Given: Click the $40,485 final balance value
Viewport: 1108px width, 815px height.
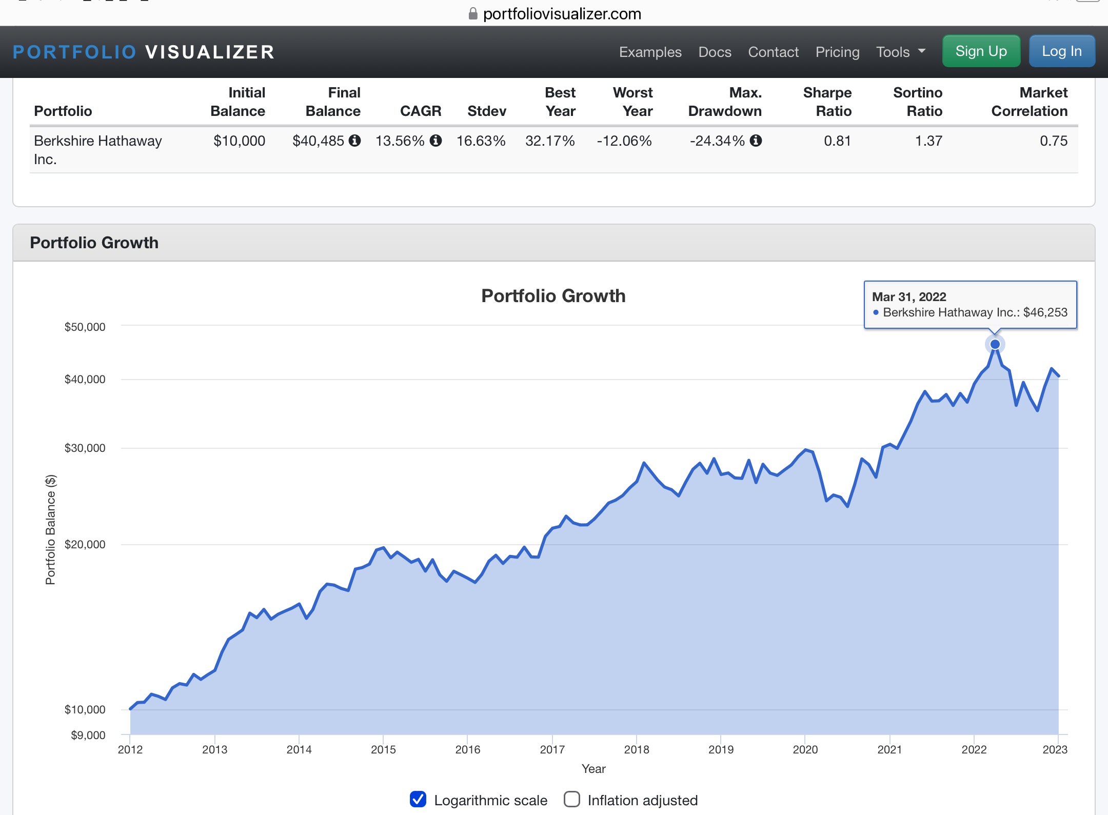Looking at the screenshot, I should click(318, 141).
